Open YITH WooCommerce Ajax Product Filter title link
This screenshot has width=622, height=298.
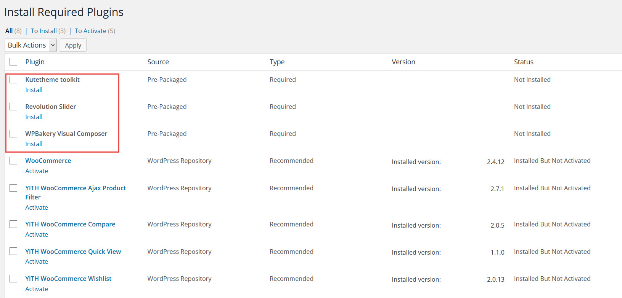76,193
